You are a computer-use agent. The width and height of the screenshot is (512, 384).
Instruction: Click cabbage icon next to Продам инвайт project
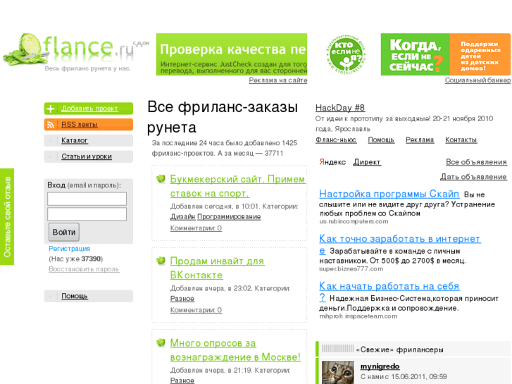(161, 261)
